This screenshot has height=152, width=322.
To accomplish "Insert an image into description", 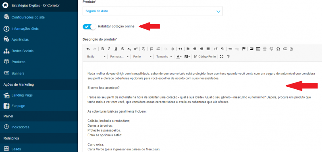I will click(x=251, y=49).
